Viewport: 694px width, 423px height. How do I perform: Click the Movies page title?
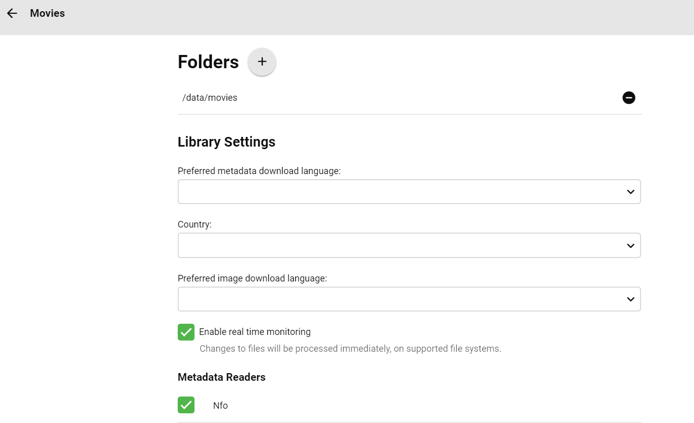point(47,13)
